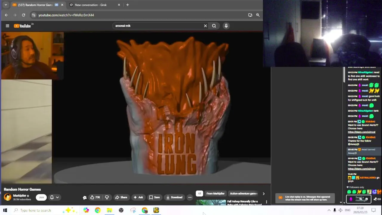Viewport: 382px width, 215px height.
Task: Show hidden tray icons chevron
Action: point(329,210)
